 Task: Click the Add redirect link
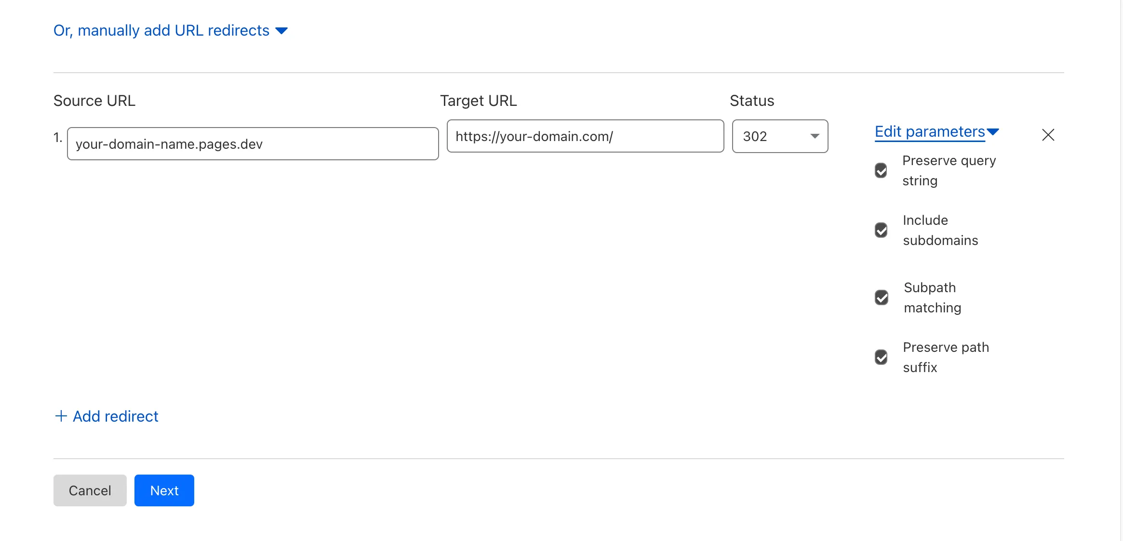[116, 416]
